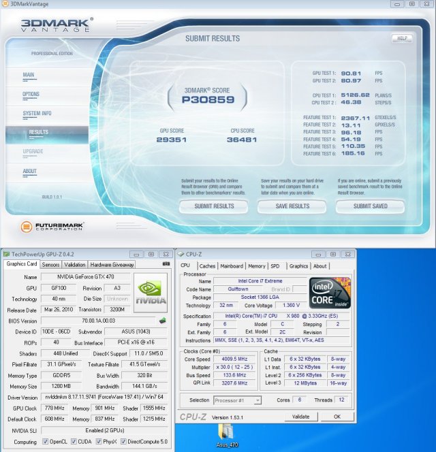Click the GPU score value 29351

[172, 140]
